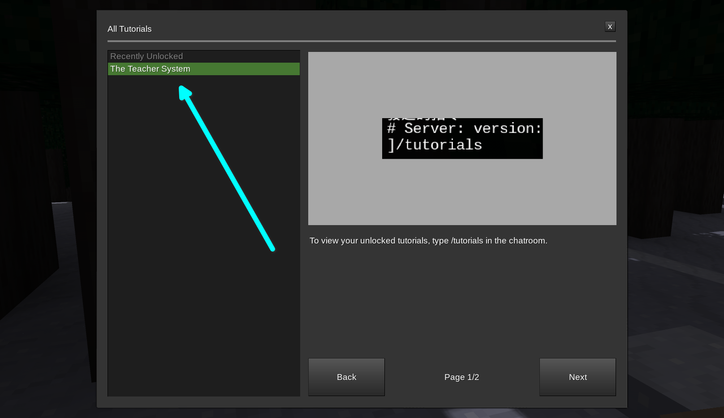The width and height of the screenshot is (724, 418).
Task: Click the blank area below the description text
Action: 462,300
